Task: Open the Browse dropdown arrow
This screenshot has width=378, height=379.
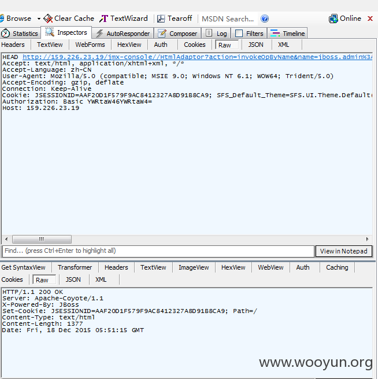Action: pyautogui.click(x=39, y=19)
